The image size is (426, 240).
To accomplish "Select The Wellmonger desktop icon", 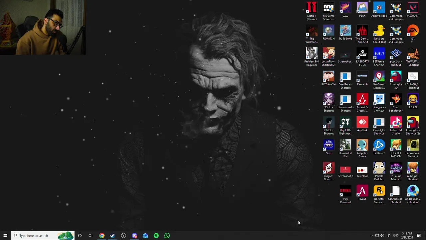I will (x=312, y=34).
